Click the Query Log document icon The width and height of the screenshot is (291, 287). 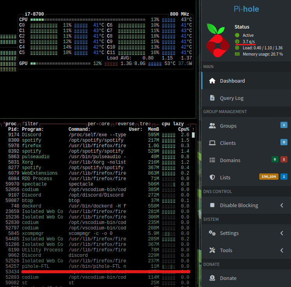click(x=212, y=98)
